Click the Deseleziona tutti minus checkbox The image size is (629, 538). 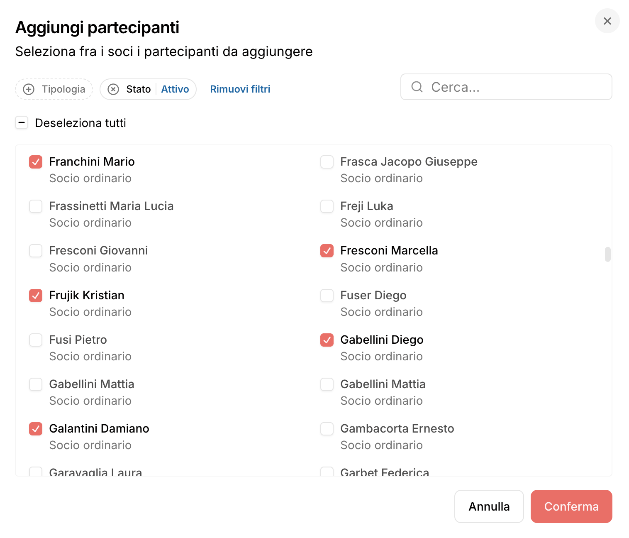[22, 123]
